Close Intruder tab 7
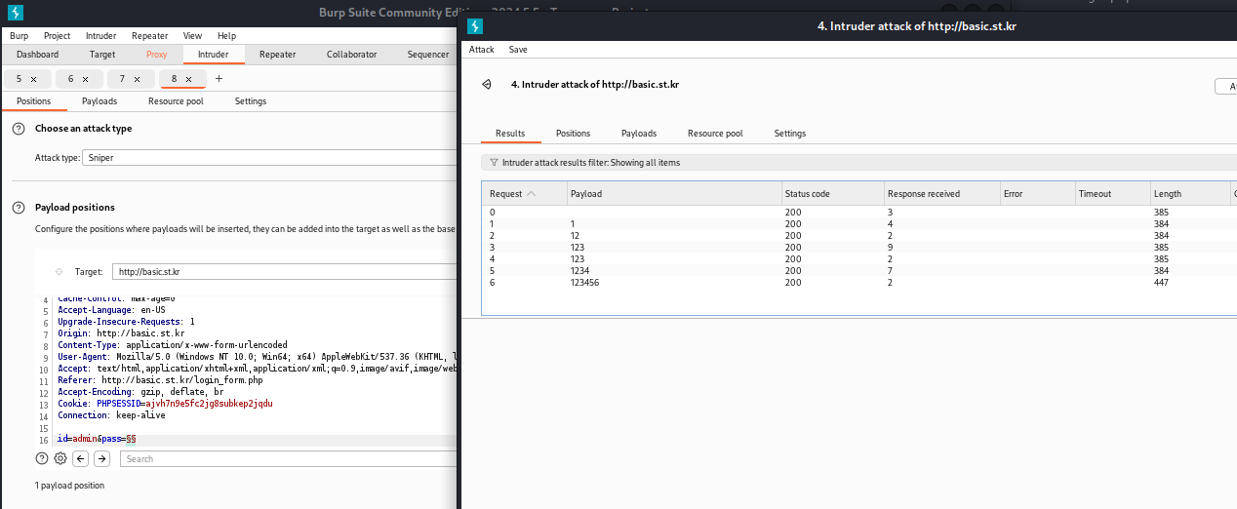 [137, 79]
